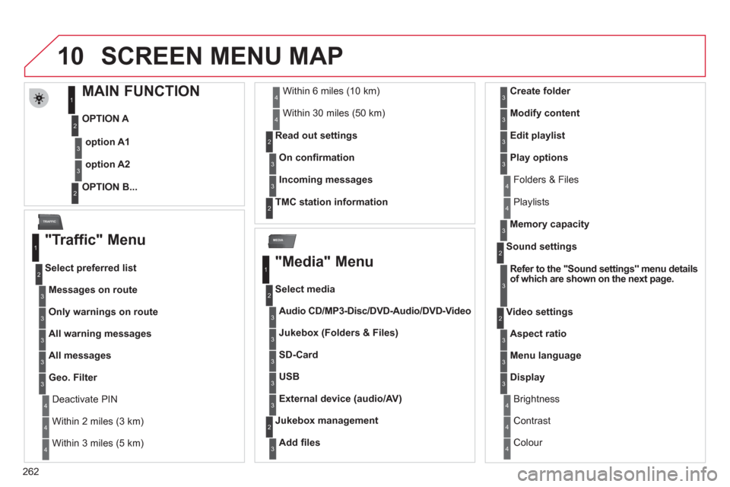Viewport: 730px width, 487px height.
Task: Choose Only warnings on route
Action: [x=103, y=312]
